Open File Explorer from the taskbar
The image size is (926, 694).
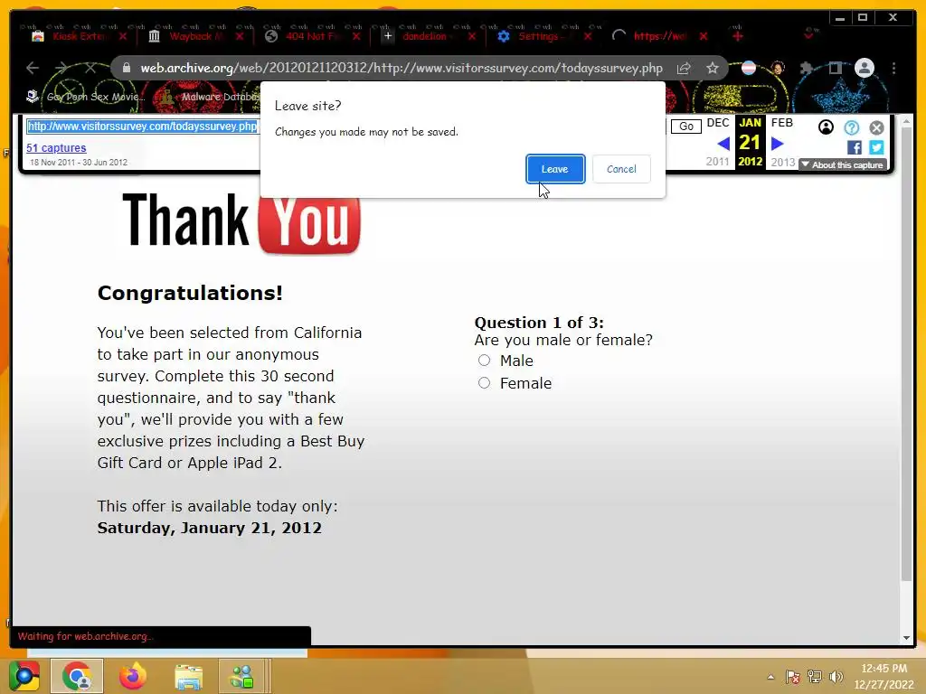[188, 676]
